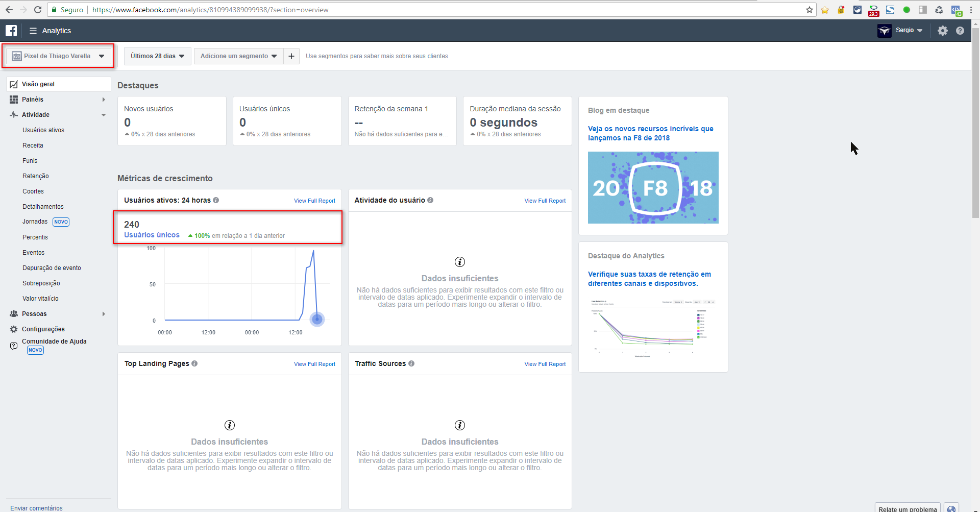Open the retention rates Analytics highlight link
This screenshot has height=512, width=980.
pyautogui.click(x=649, y=279)
